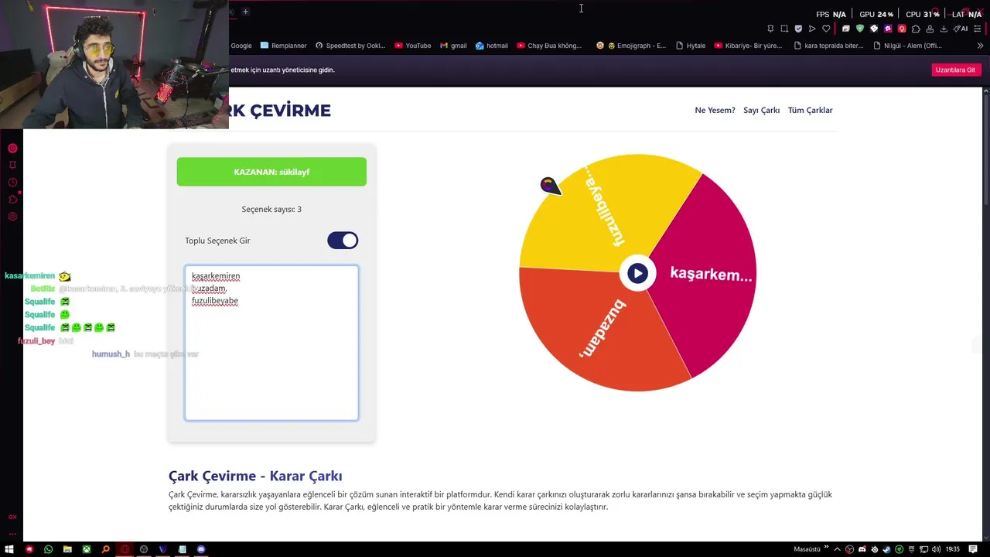
Task: Click the pin icon in browser toolbar
Action: pos(770,29)
